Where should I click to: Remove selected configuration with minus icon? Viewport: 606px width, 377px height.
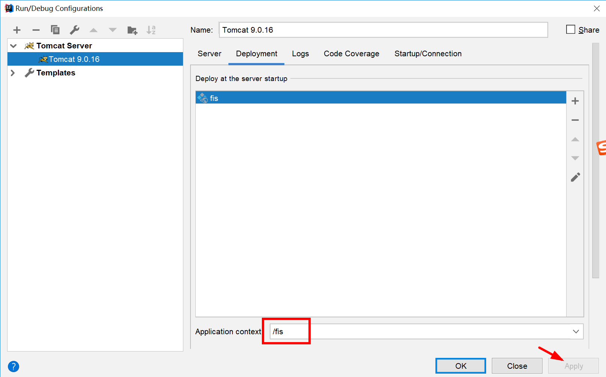[36, 30]
